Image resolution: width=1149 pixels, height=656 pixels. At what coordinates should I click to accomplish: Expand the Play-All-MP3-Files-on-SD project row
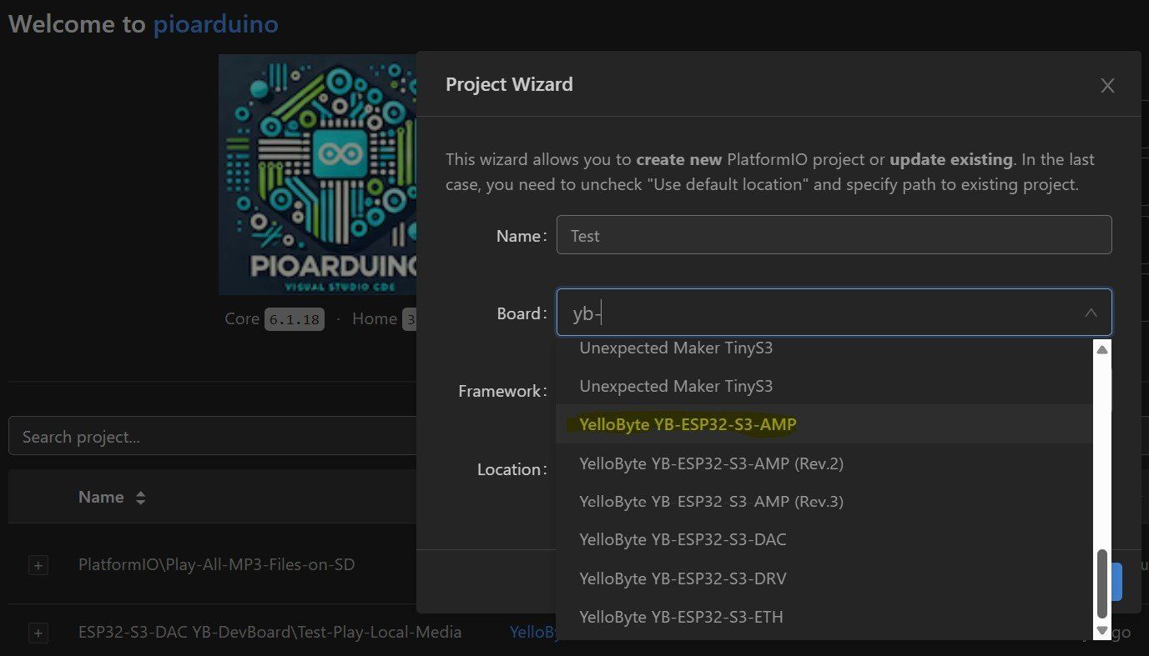click(38, 565)
